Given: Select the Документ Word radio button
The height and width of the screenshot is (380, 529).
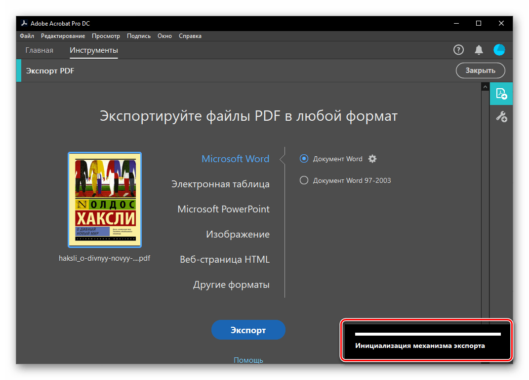Looking at the screenshot, I should tap(304, 159).
